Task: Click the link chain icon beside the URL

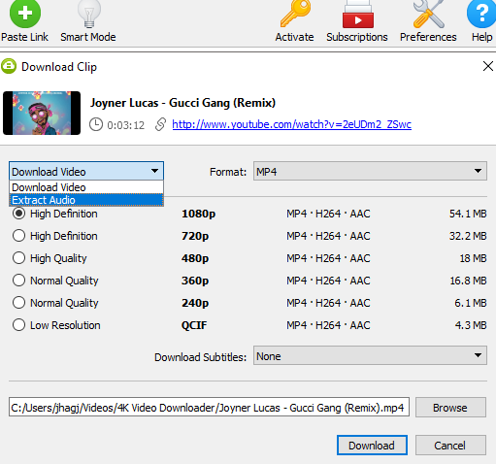Action: 160,124
